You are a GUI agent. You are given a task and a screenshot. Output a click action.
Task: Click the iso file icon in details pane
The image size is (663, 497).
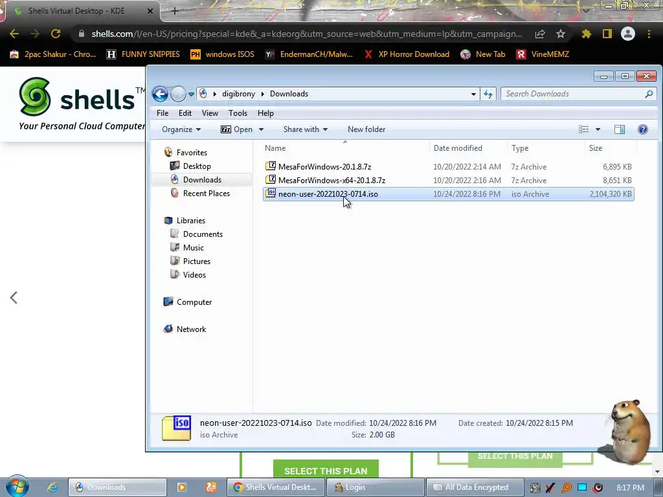click(x=176, y=428)
